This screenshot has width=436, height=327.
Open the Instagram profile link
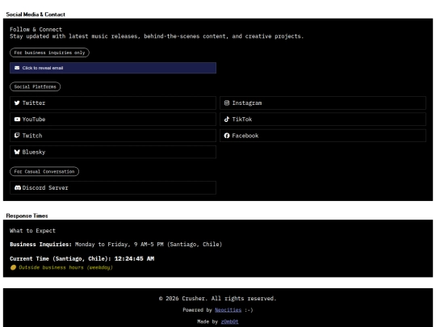pyautogui.click(x=323, y=103)
